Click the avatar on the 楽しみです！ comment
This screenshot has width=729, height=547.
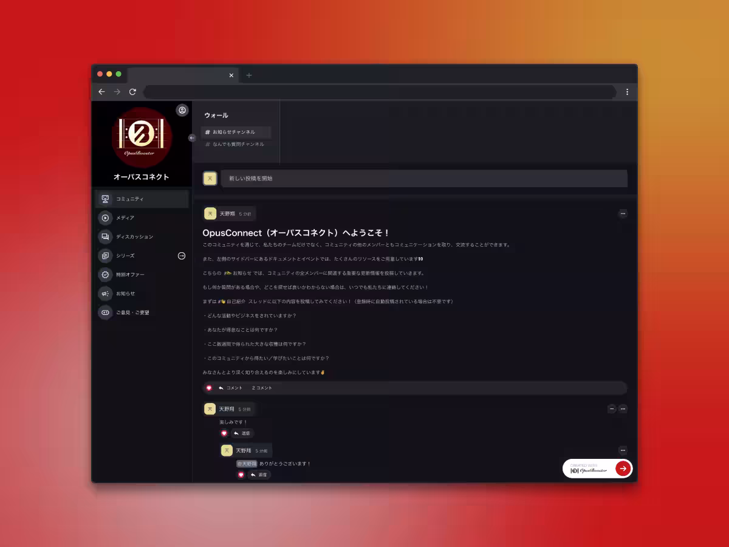point(210,409)
